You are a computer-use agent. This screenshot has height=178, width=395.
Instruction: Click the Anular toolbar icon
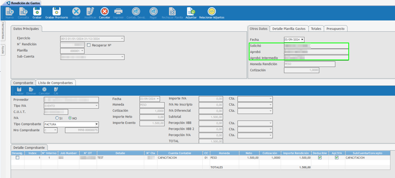pyautogui.click(x=76, y=11)
